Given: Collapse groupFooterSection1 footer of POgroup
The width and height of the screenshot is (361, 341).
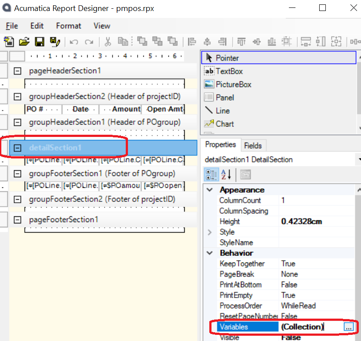Looking at the screenshot, I should pos(18,173).
